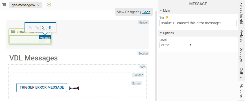The image size is (245, 101).
Task: Click the move down-right arrow icon
Action: click(x=37, y=28)
